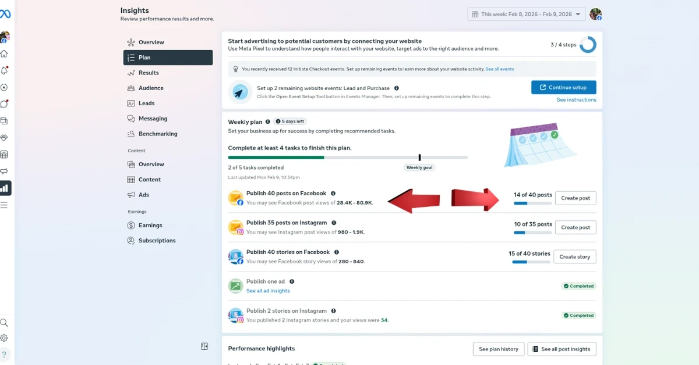Viewport: 699px width, 365px height.
Task: Open Settings gear in left rail
Action: point(4,338)
